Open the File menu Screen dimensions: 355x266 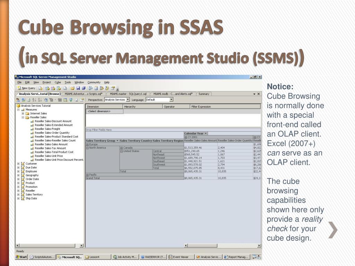click(19, 82)
